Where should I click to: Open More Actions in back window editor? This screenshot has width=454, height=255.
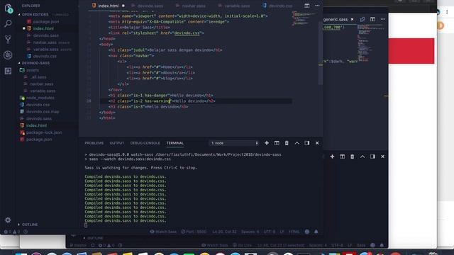pos(383,19)
